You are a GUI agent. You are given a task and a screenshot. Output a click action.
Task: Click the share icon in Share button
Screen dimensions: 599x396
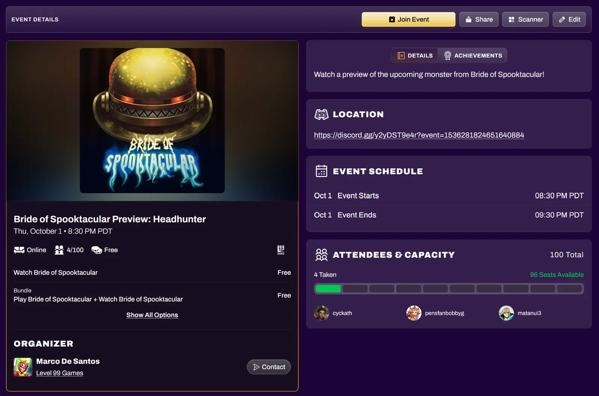coord(468,19)
